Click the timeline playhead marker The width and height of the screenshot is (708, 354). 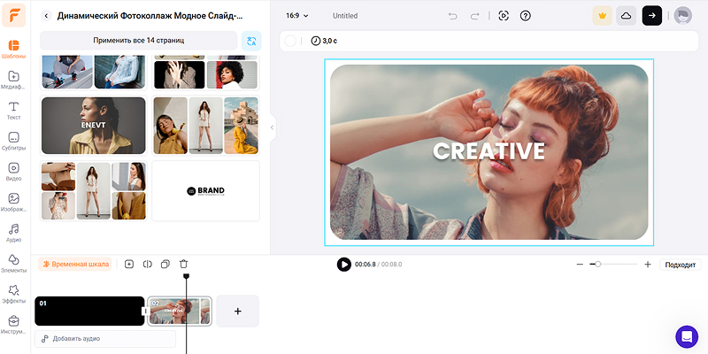(186, 276)
